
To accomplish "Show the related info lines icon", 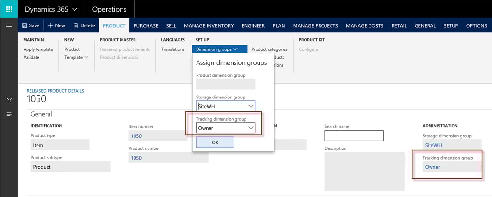I will tap(9, 114).
